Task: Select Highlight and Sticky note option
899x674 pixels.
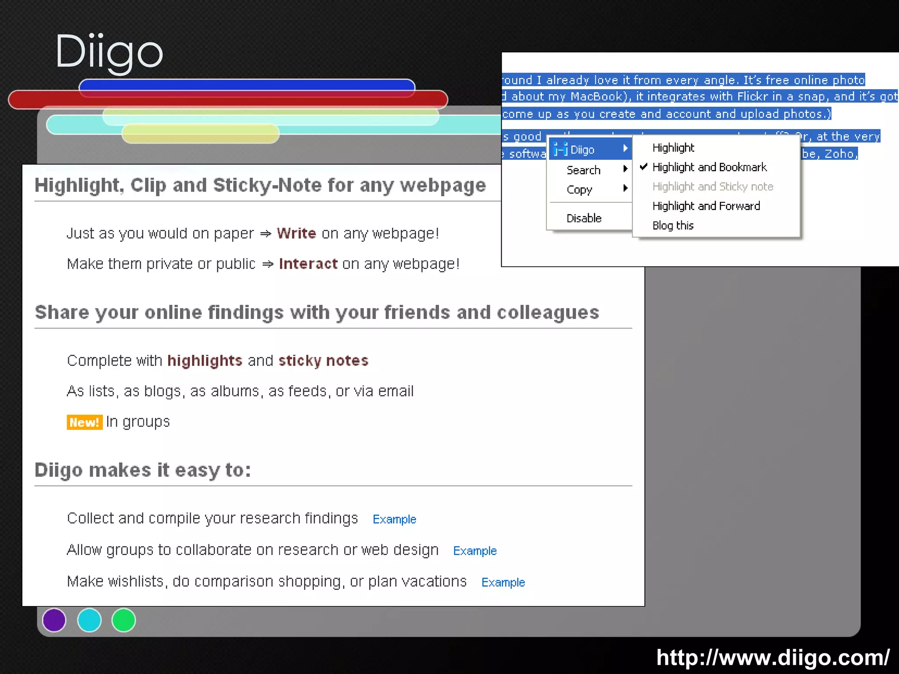Action: (712, 186)
